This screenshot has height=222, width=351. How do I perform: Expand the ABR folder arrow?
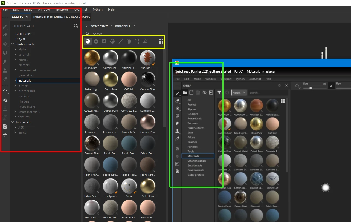coord(16,127)
